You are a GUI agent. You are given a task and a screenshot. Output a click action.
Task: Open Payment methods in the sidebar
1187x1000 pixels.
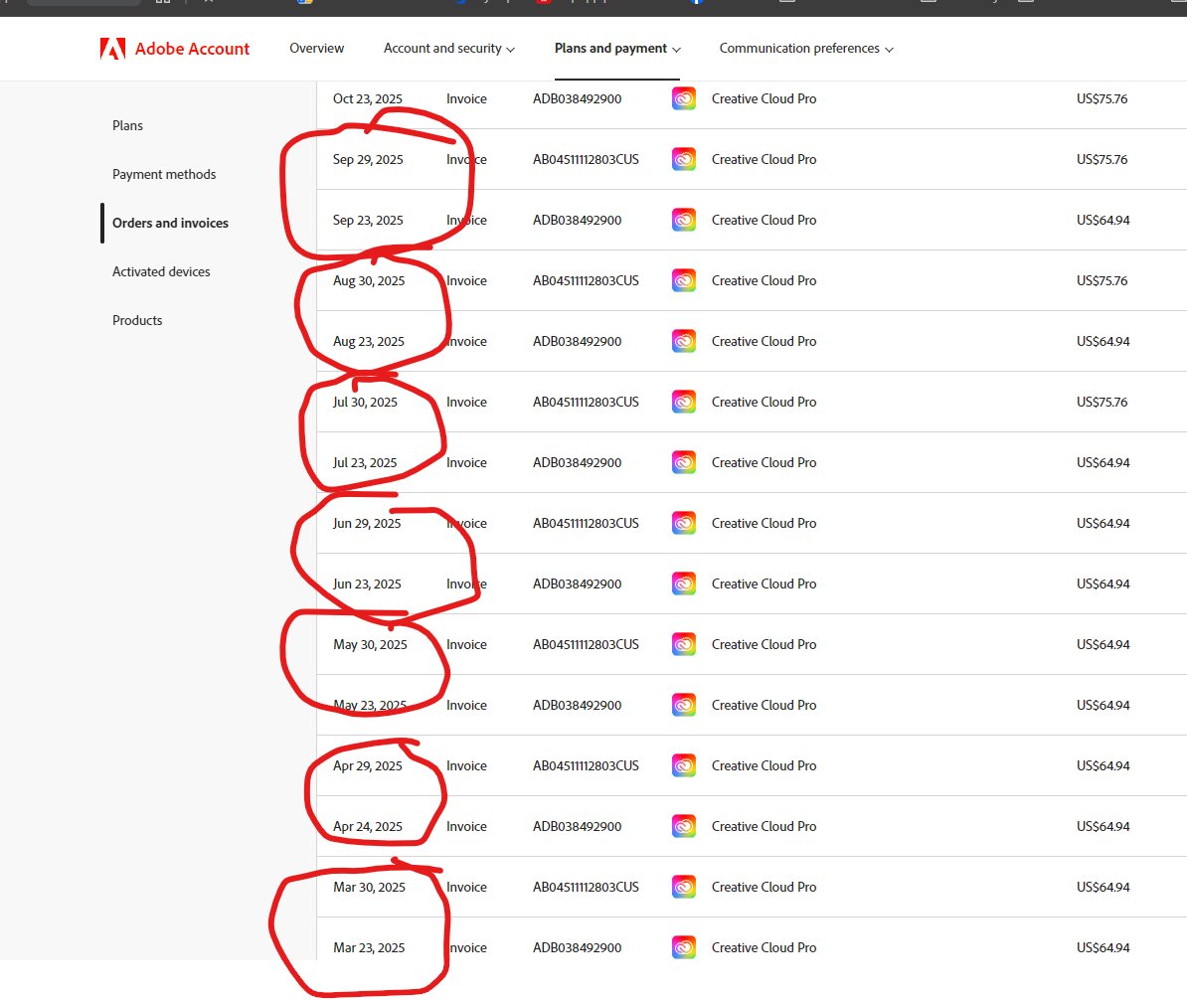coord(164,174)
